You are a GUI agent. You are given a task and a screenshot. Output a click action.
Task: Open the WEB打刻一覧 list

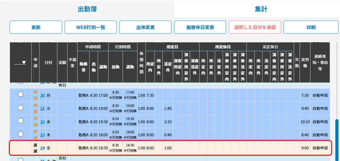[x=91, y=27]
